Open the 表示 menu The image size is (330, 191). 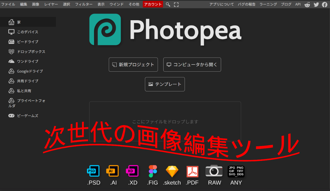click(101, 4)
